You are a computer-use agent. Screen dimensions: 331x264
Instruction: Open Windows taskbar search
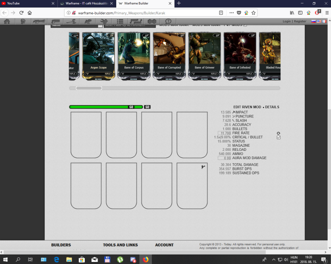tap(18, 259)
